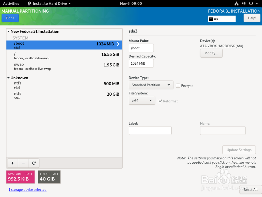The height and width of the screenshot is (197, 262).
Task: Open the Nov 6 09:00 clock menu
Action: click(131, 3)
